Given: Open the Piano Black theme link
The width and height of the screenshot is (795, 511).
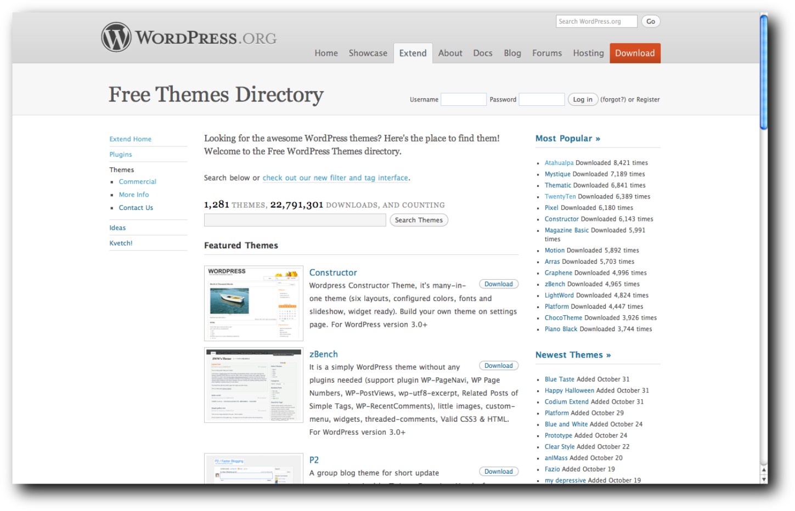Looking at the screenshot, I should coord(561,329).
